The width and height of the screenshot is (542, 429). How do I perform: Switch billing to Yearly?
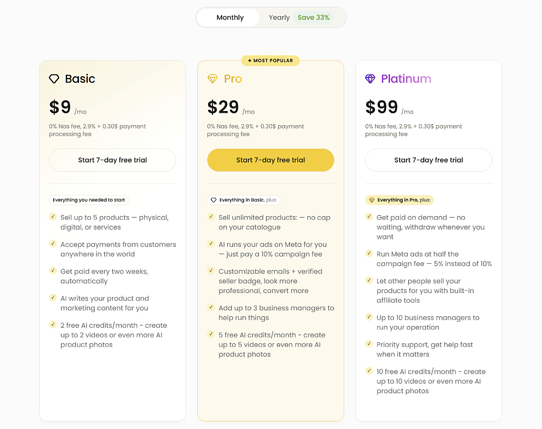coord(279,17)
